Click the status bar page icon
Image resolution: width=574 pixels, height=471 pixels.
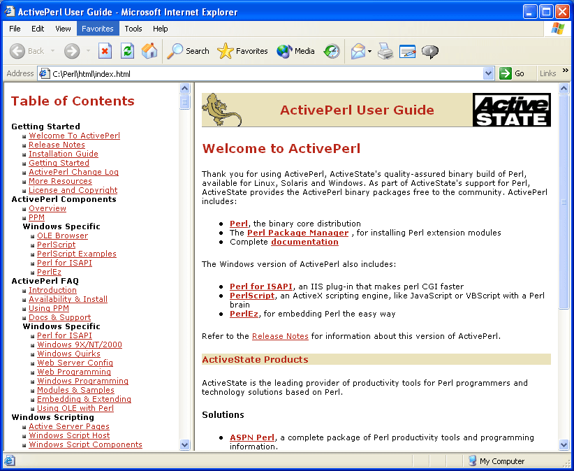tap(10, 461)
